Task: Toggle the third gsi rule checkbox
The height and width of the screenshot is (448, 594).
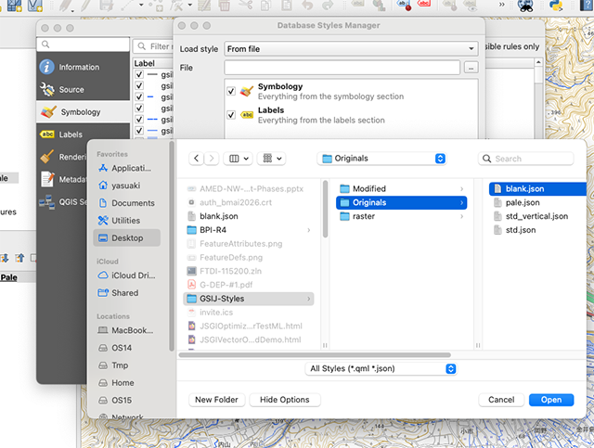Action: coord(139,96)
